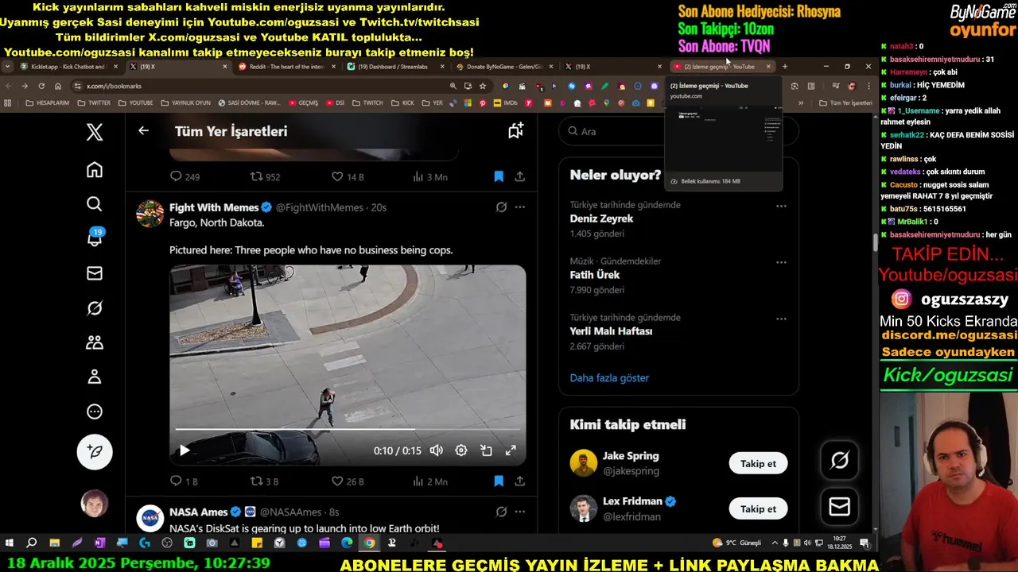1018x572 pixels.
Task: Open floating messages button at bottom right
Action: [840, 507]
